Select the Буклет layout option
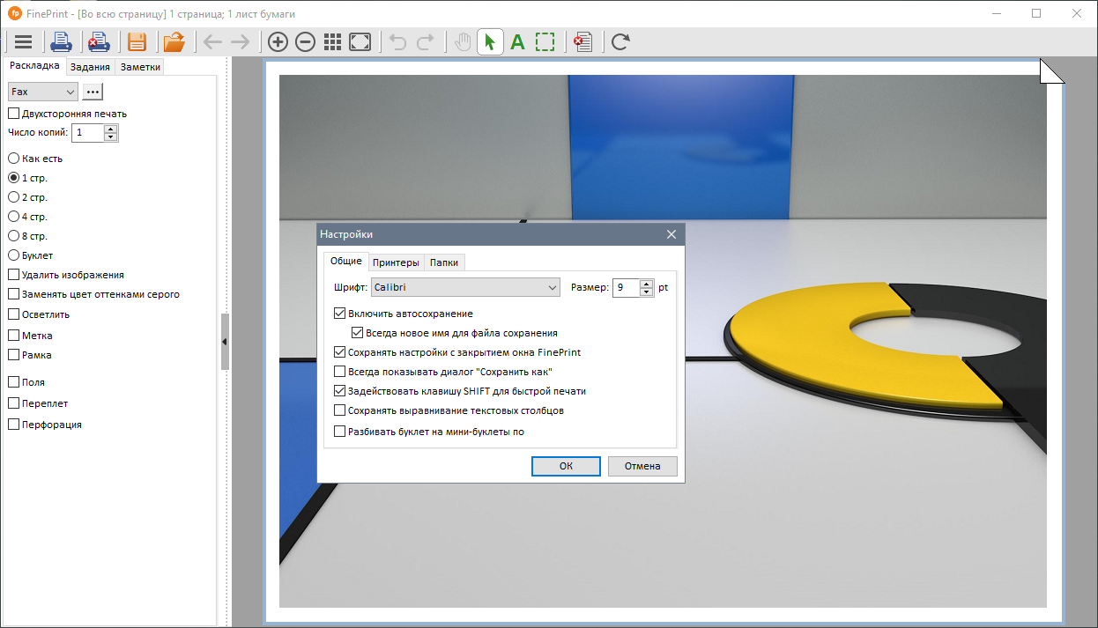This screenshot has height=628, width=1098. pos(13,255)
